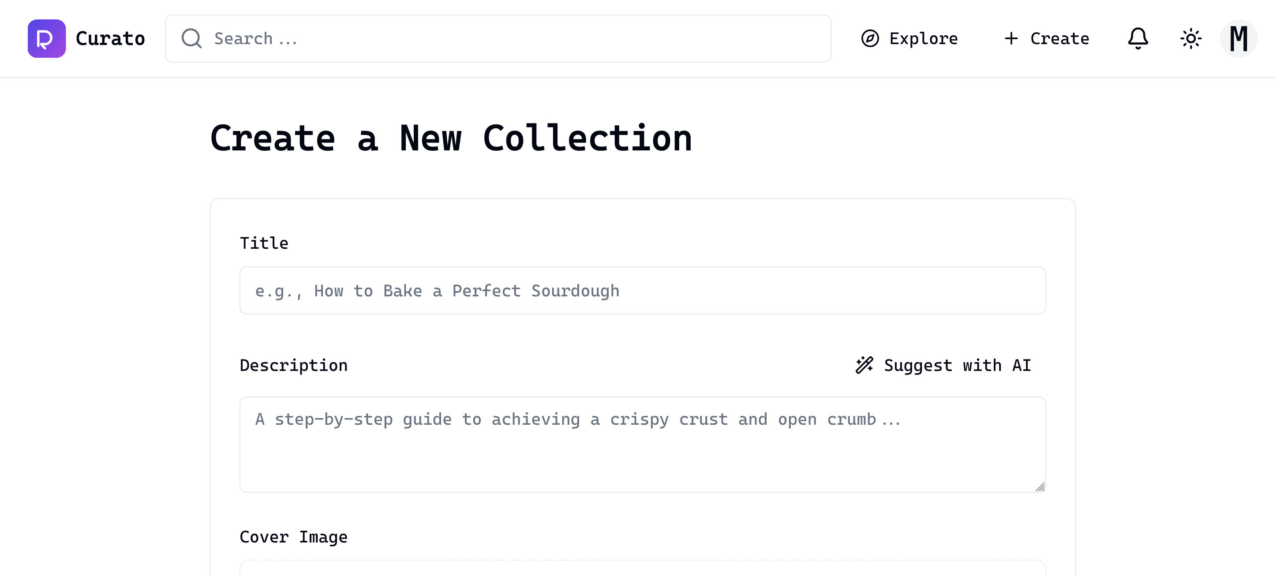
Task: Go home via the Curato brand name
Action: click(110, 39)
